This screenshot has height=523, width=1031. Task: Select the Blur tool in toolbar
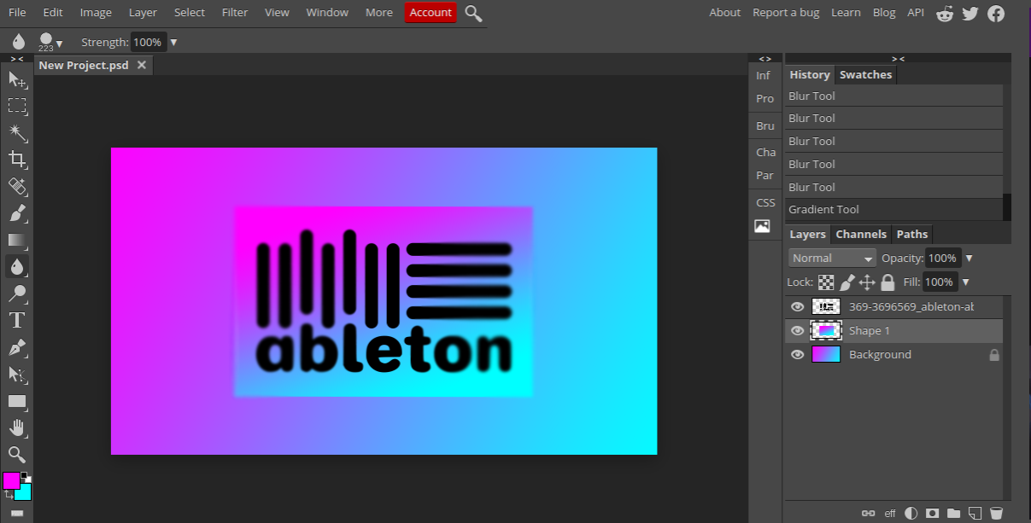click(x=16, y=266)
